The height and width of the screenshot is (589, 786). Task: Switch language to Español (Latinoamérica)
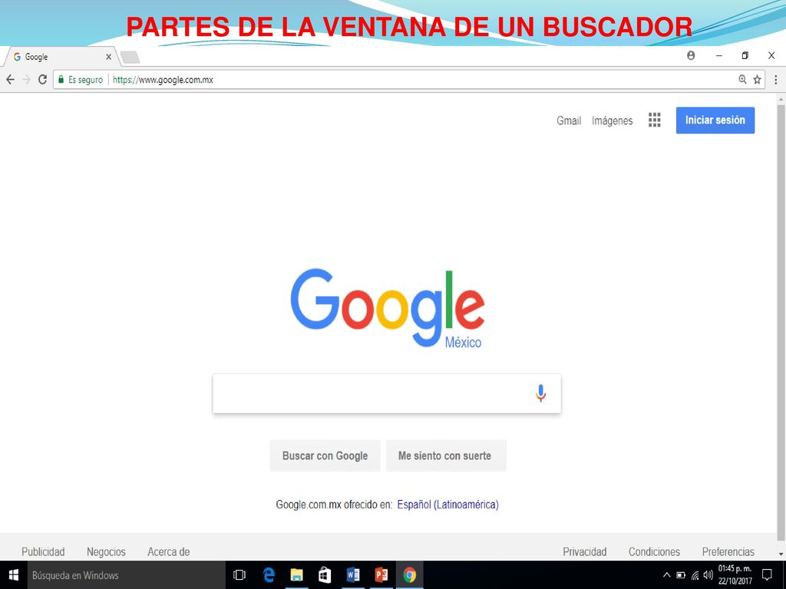coord(447,505)
